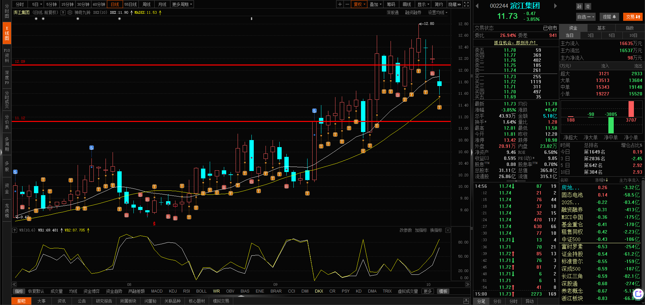Toggle the BOLL indicator
The image size is (645, 305).
point(201,291)
